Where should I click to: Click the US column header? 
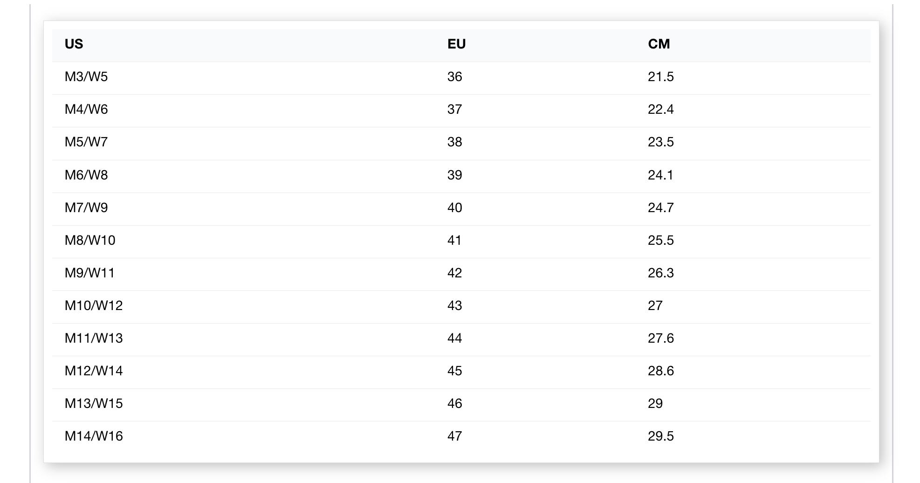pos(74,44)
